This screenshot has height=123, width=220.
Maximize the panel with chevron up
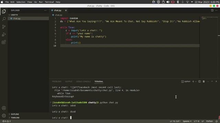(x=212, y=81)
